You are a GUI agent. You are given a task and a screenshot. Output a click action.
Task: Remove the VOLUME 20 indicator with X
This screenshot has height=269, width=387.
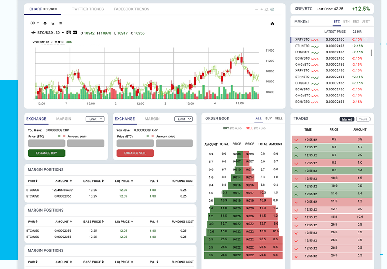coord(63,42)
